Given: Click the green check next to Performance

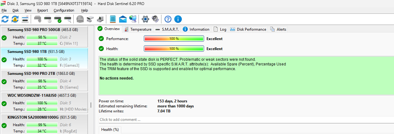Looking at the screenshot, I should (101, 39).
